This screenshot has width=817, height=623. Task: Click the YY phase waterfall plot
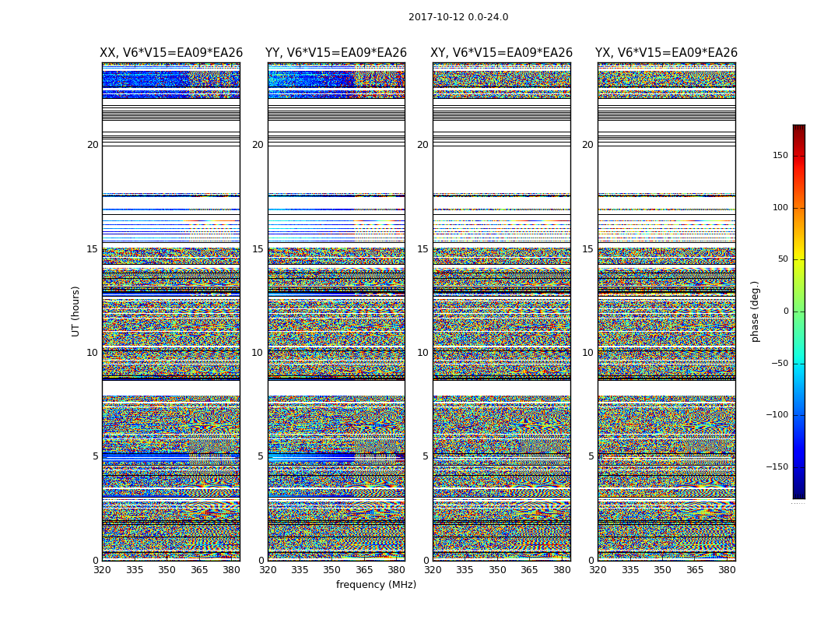[336, 311]
